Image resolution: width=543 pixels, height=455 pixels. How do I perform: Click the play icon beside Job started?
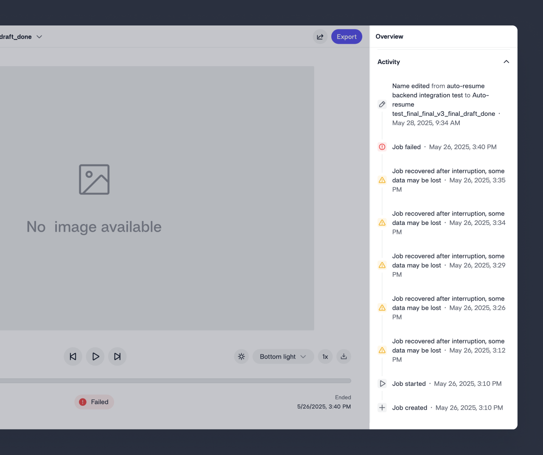tap(382, 384)
